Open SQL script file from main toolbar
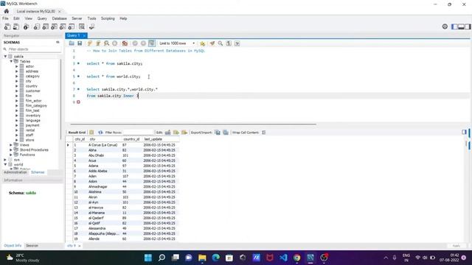 click(x=16, y=26)
